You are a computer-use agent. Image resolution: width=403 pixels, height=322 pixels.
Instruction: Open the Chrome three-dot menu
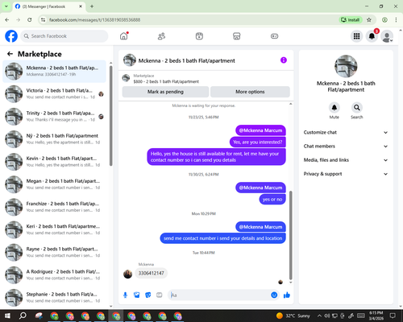pos(396,20)
